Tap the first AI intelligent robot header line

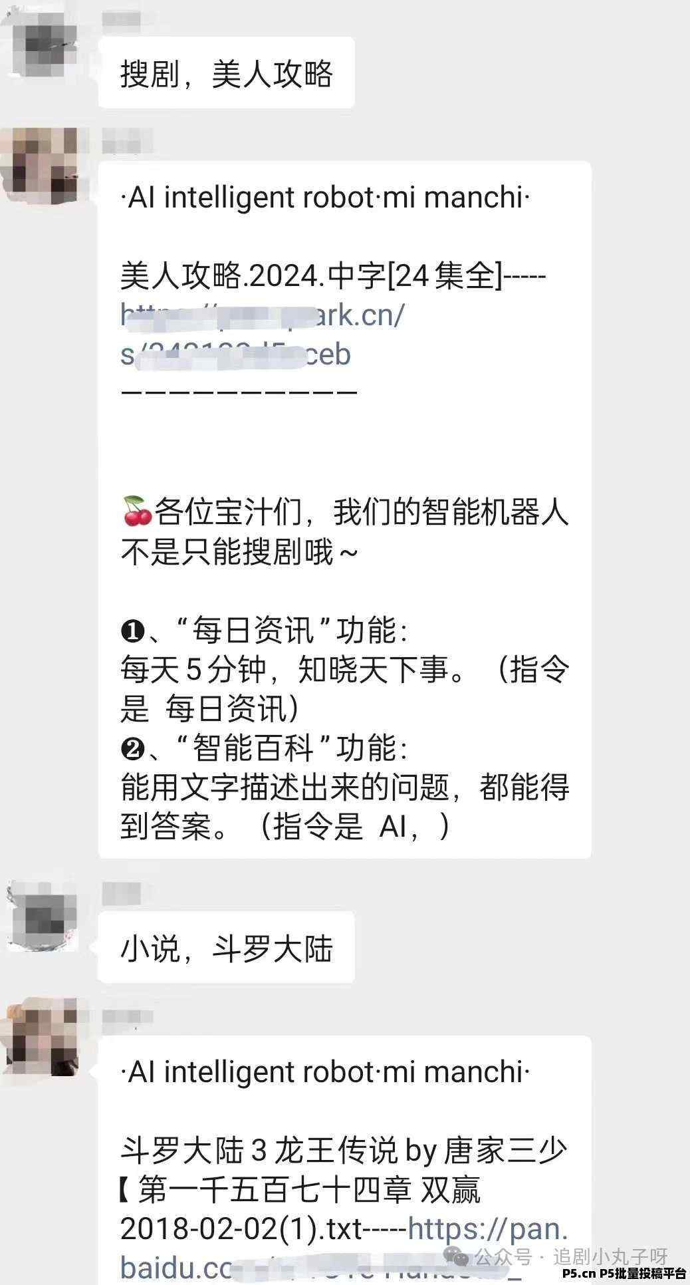coord(326,198)
